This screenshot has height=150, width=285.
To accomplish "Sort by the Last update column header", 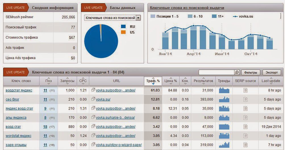I will 271,81.
